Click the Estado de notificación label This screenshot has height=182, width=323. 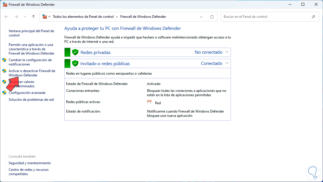tap(83, 111)
